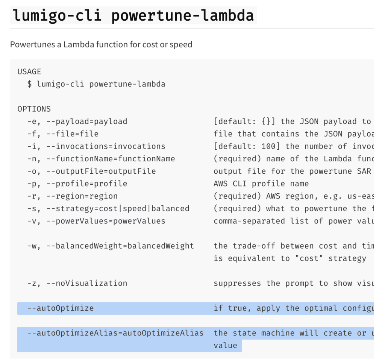This screenshot has height=364, width=385.
Task: Click the "-z, --noVisualization" option
Action: click(77, 283)
